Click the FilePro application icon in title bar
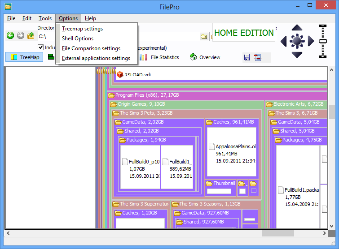339x249 pixels. tap(8, 7)
